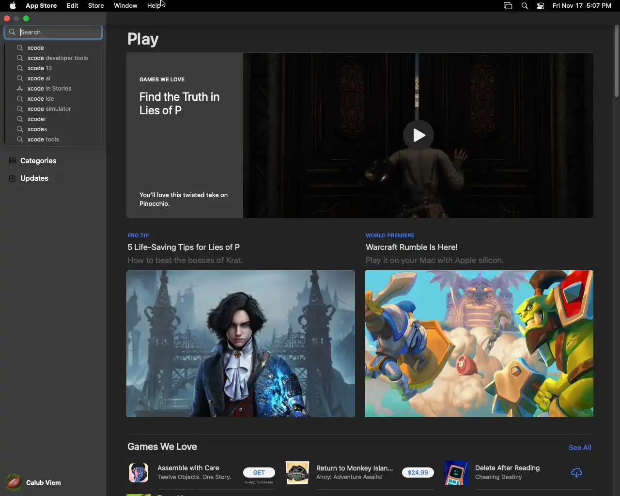The image size is (620, 496).
Task: Select 'xcode developer tools' suggestion
Action: tap(53, 58)
